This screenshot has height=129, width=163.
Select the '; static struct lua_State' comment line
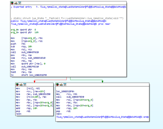point(67,18)
